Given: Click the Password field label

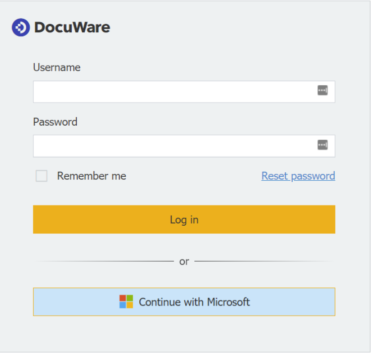Looking at the screenshot, I should [x=55, y=122].
